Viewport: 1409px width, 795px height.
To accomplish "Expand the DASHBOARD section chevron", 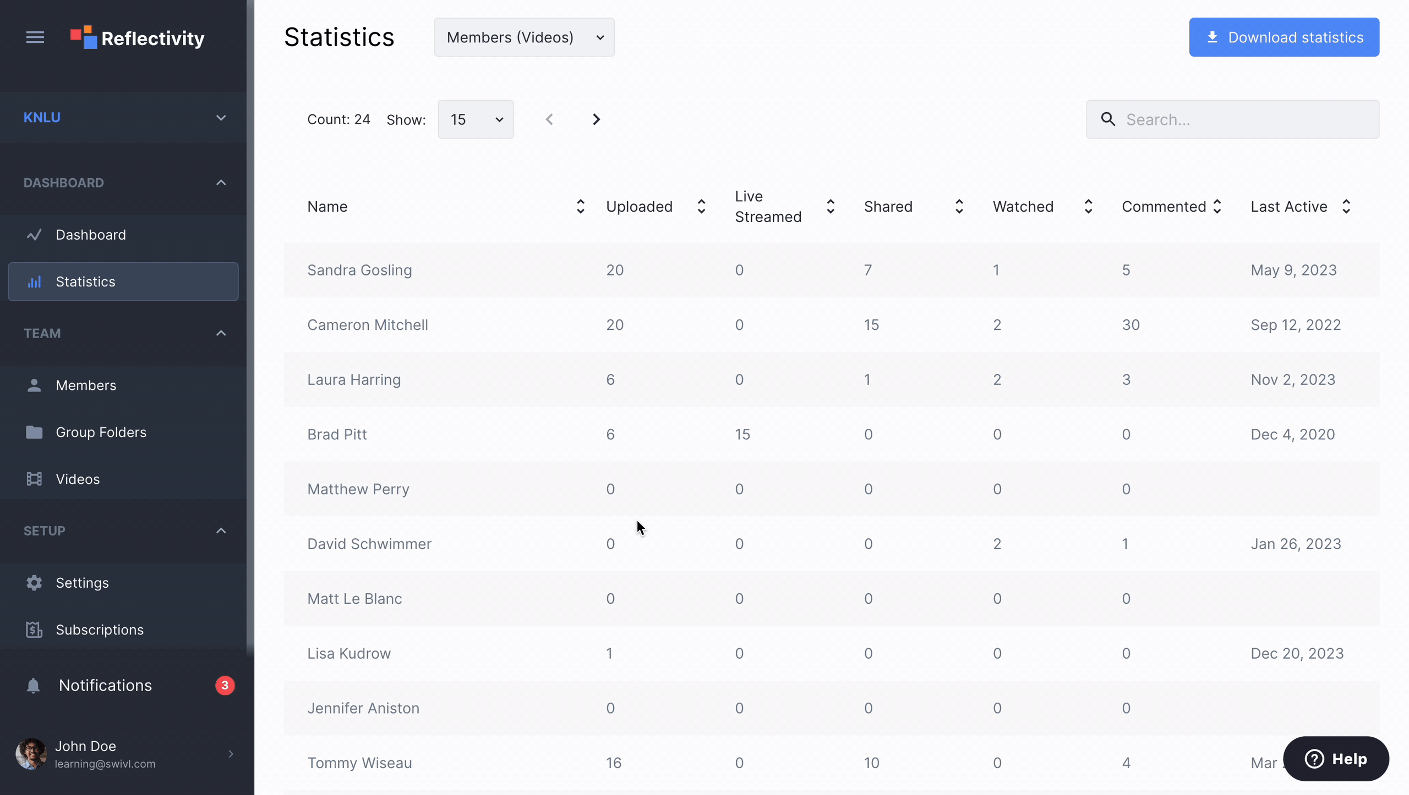I will 221,182.
